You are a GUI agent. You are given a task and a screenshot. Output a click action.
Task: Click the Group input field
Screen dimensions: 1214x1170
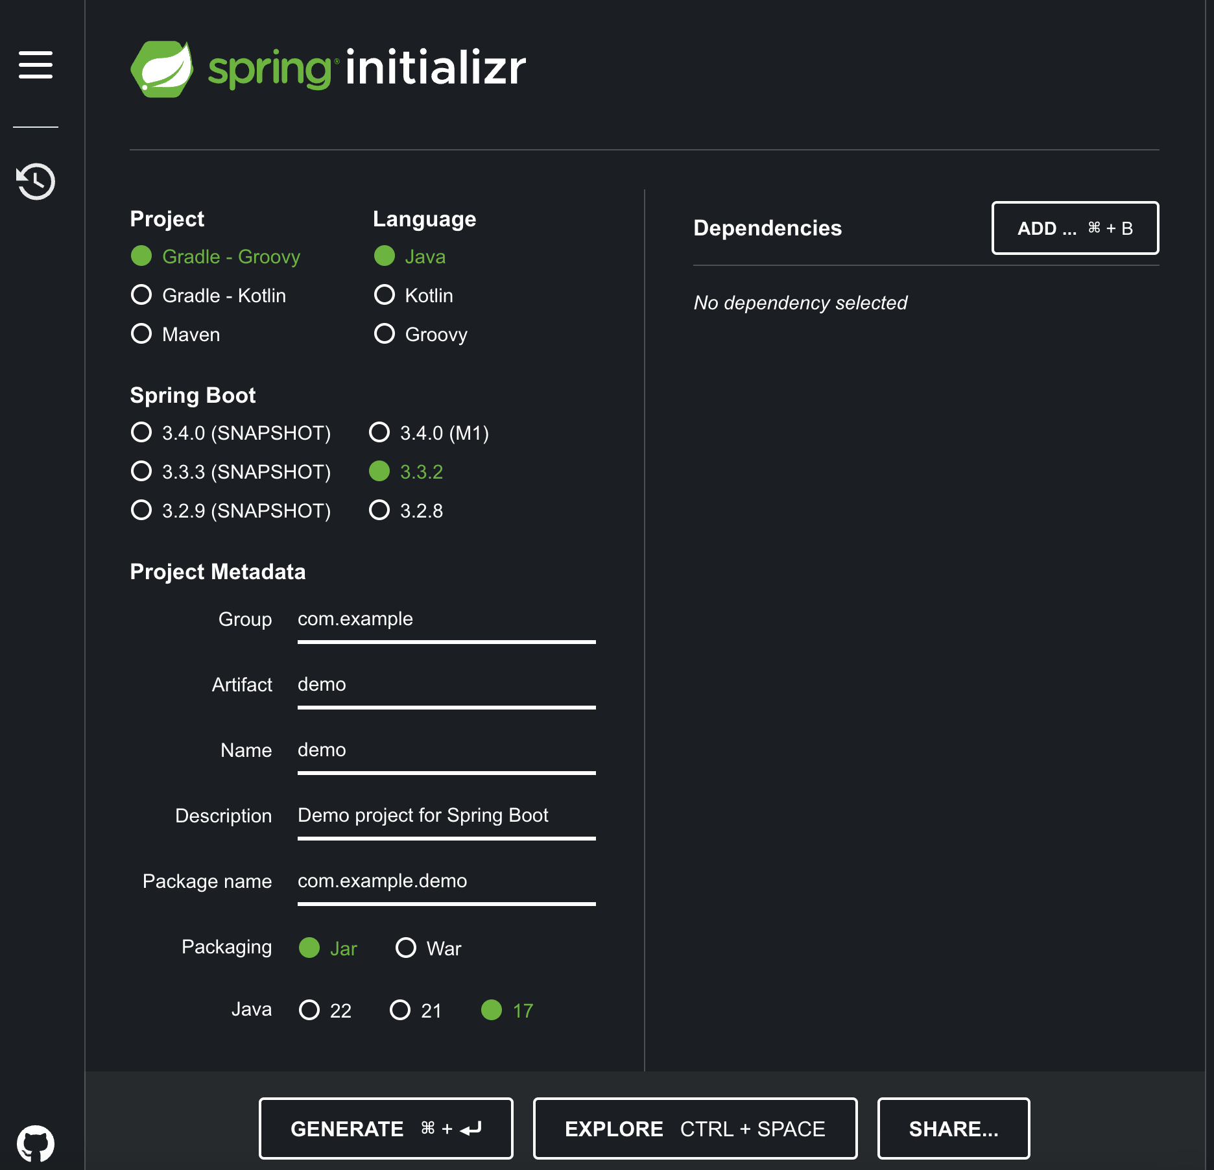446,619
